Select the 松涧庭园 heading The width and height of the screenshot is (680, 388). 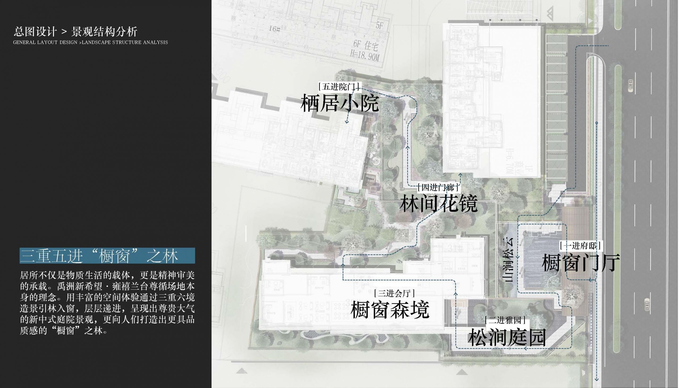coord(506,337)
